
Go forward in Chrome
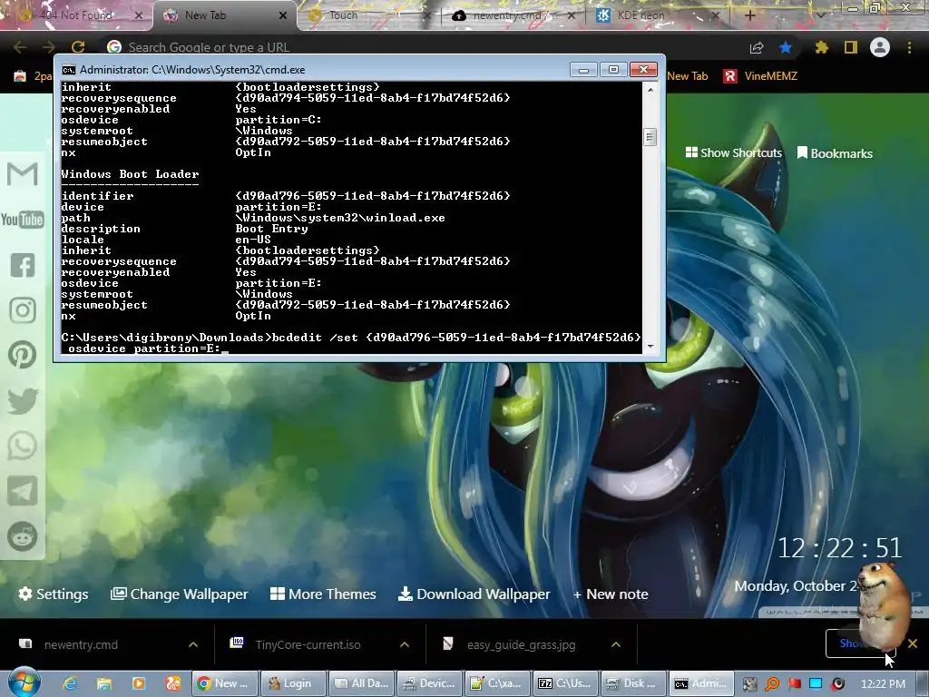[49, 47]
